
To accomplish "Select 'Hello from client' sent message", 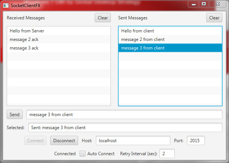I will 170,31.
